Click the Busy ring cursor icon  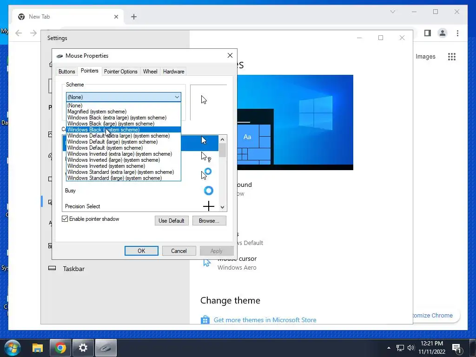[x=209, y=191]
